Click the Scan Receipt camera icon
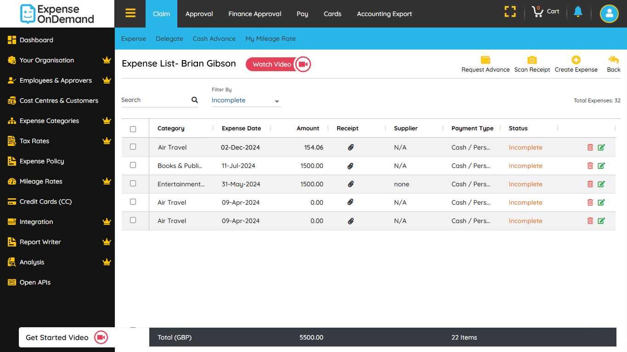 pyautogui.click(x=532, y=60)
